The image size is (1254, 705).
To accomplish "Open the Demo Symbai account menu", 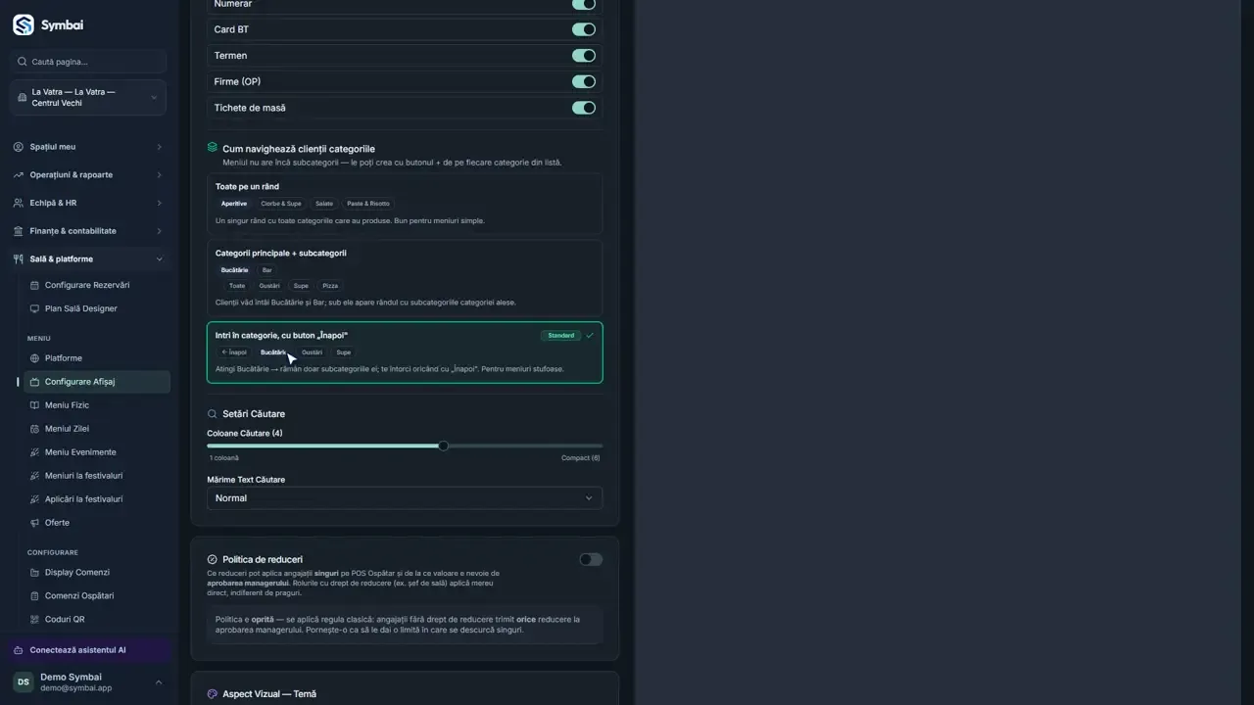I will [88, 681].
